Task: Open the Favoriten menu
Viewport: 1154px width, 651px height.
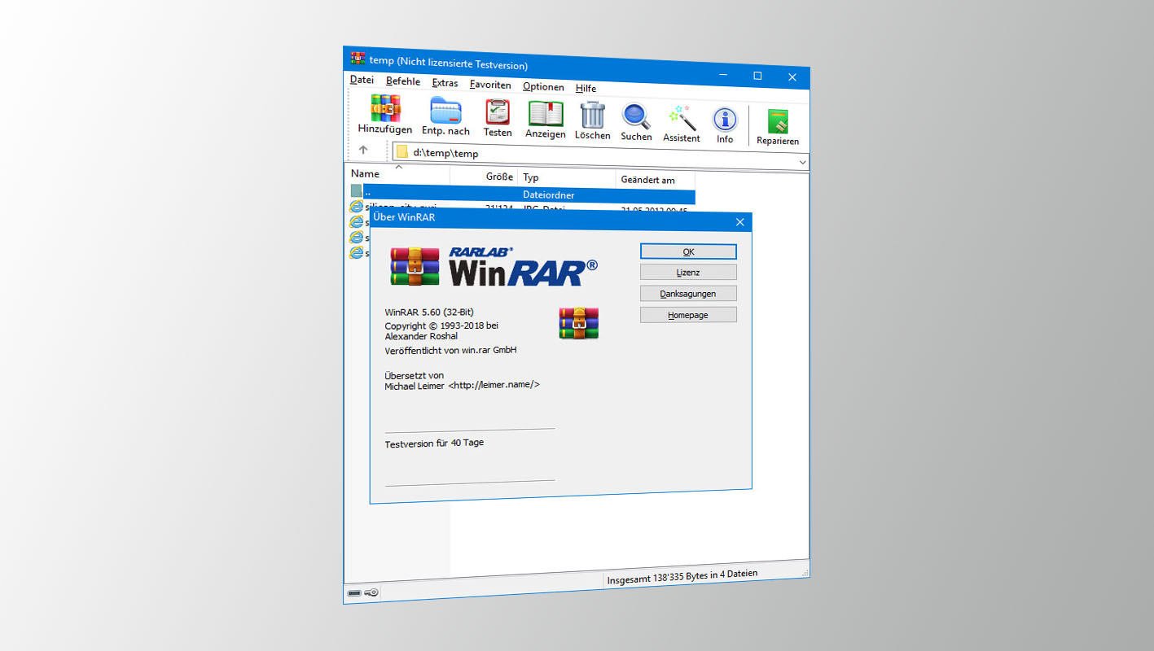Action: pos(490,85)
